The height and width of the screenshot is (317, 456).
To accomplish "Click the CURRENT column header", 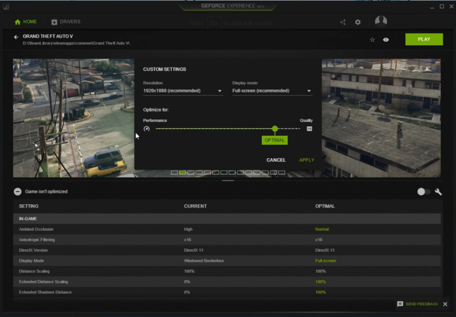I will [x=195, y=206].
